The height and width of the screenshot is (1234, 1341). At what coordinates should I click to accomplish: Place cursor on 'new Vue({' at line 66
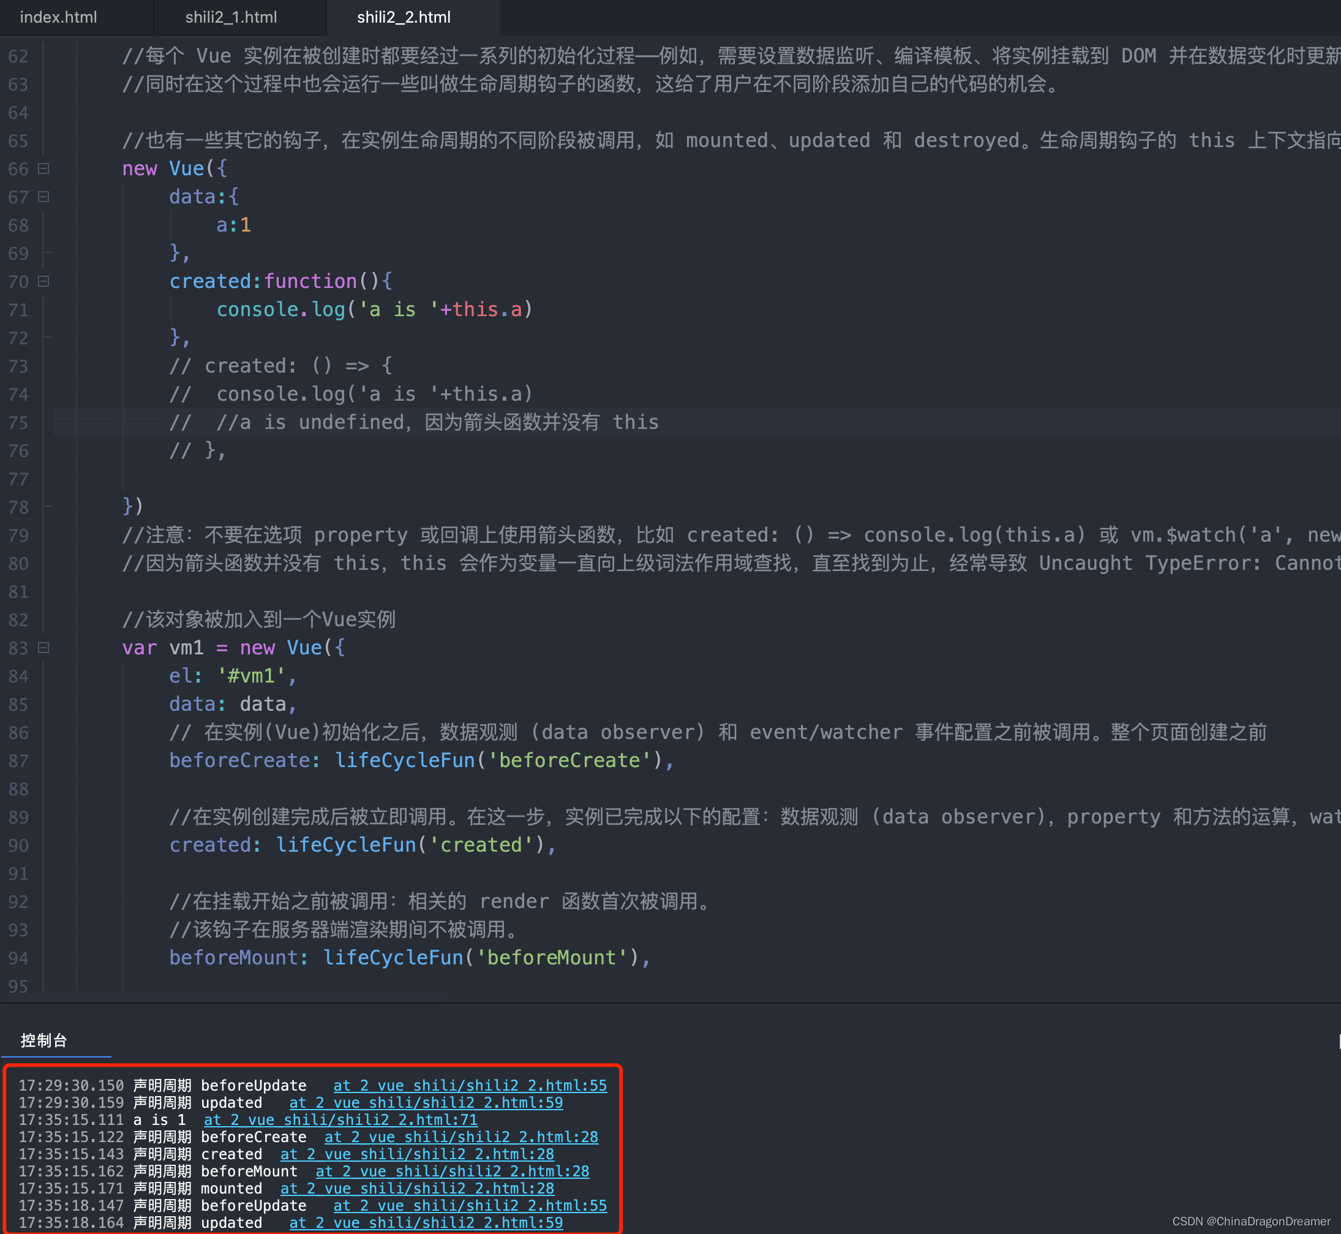pos(175,169)
